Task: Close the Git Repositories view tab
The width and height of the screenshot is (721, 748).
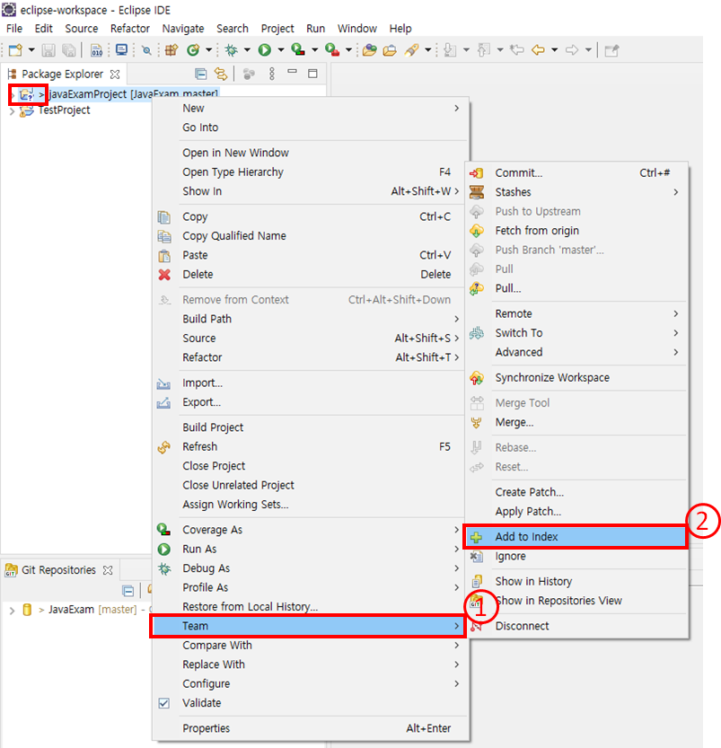Action: click(x=109, y=570)
